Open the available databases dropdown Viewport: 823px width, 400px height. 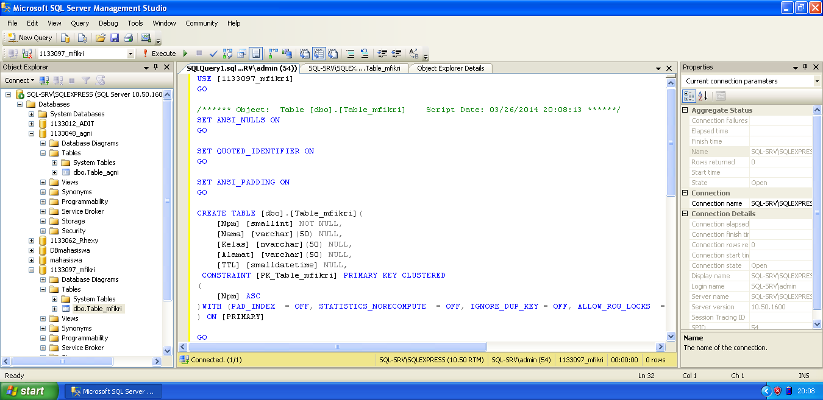point(130,54)
